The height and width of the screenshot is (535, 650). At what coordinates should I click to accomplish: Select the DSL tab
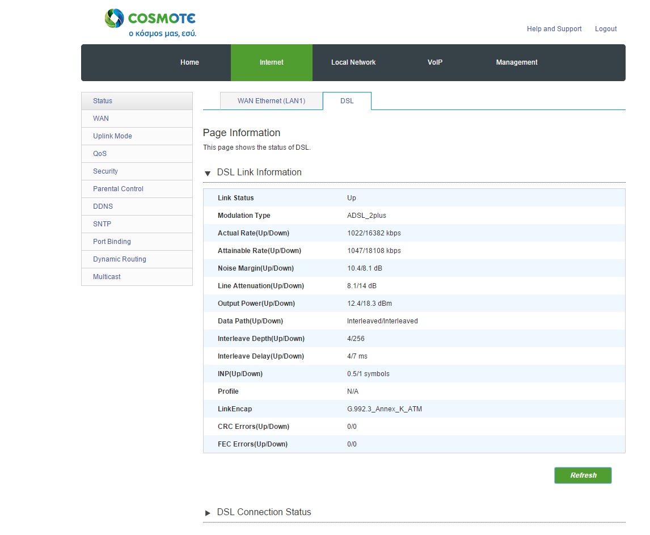[x=347, y=101]
